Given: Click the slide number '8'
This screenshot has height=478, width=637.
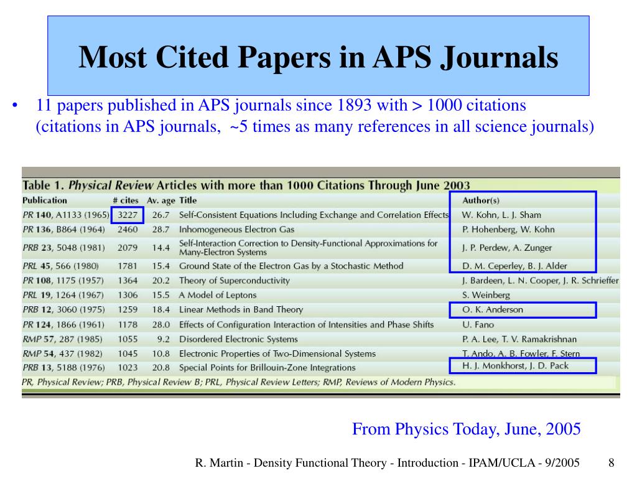Looking at the screenshot, I should (611, 462).
